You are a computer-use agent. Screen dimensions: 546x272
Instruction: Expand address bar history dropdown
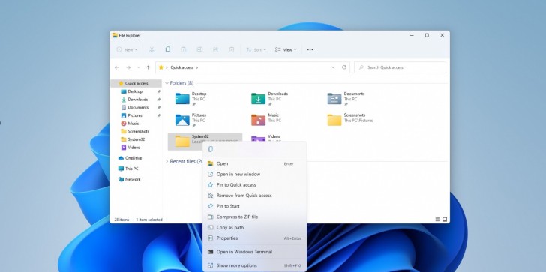[x=333, y=67]
